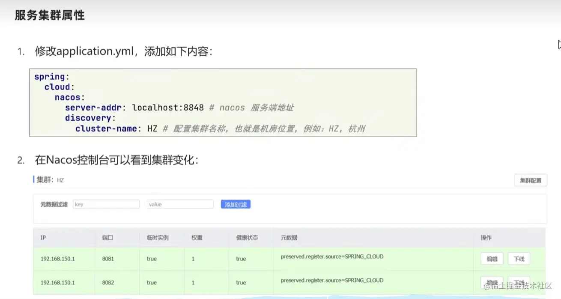Click the 集群: HZ heading
561x299 pixels.
click(50, 180)
